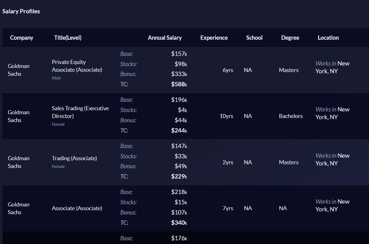Screen dimensions: 369x244
Task: Click the $244k total compensation value
Action: tap(179, 131)
